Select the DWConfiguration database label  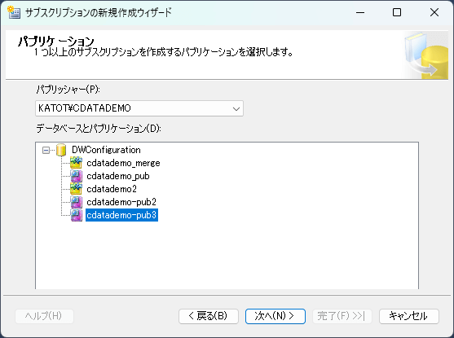click(106, 150)
